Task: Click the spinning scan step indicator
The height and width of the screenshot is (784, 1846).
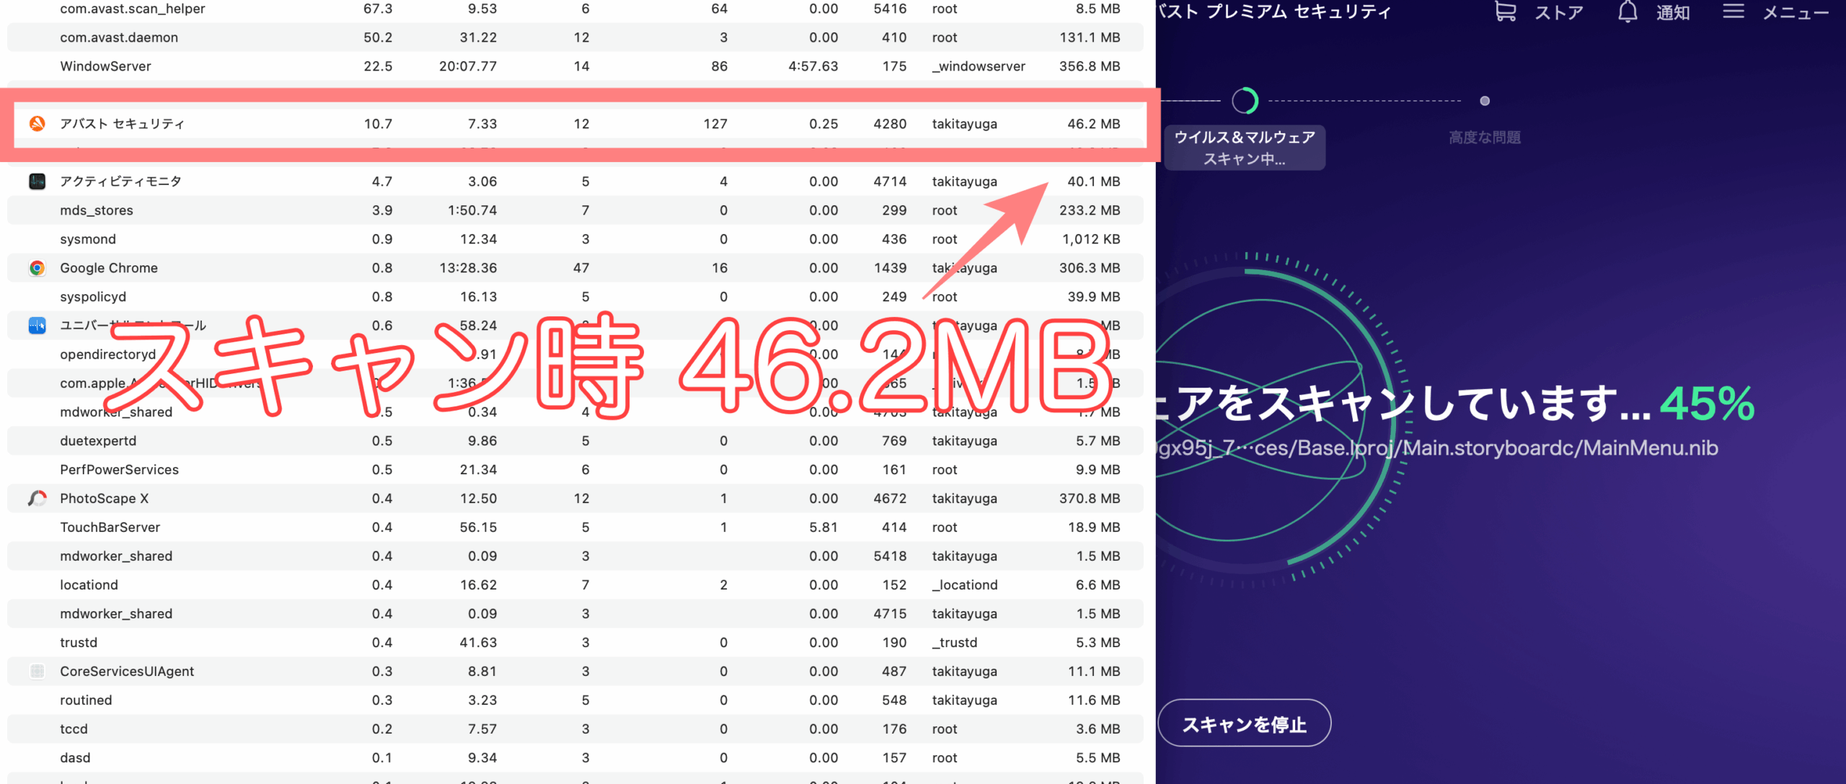Action: (x=1245, y=101)
